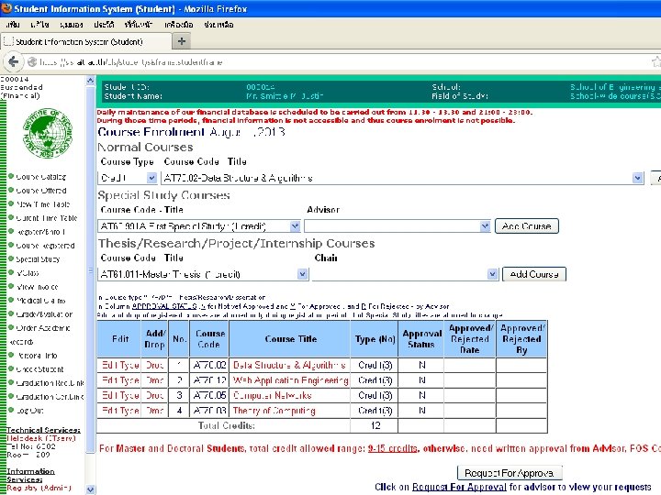Open the Special Study course code dropdown
This screenshot has height=495, width=661.
click(295, 226)
